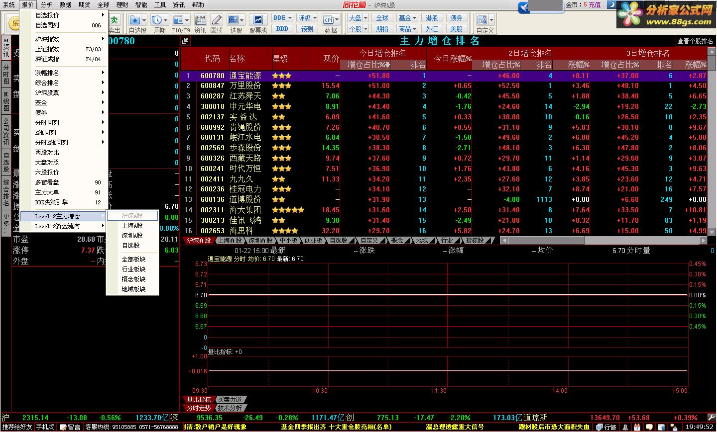Open the 分析 menu
Screen dimensions: 717x432
[46, 4]
